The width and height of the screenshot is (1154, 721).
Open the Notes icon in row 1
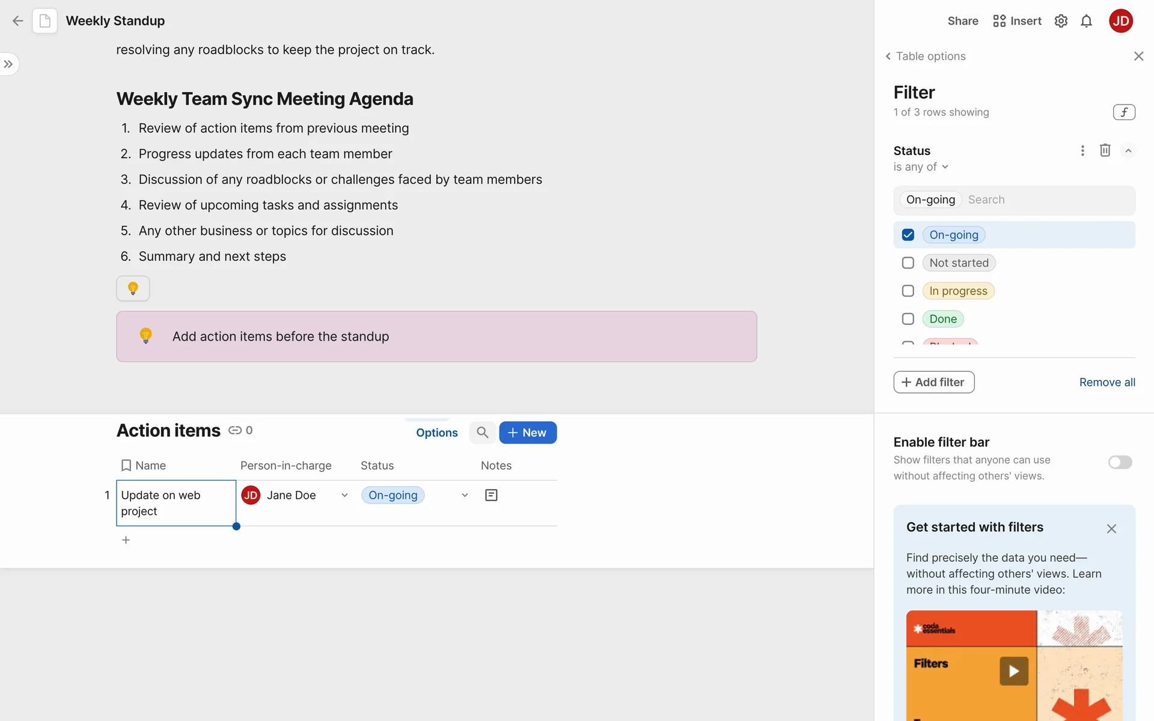491,495
